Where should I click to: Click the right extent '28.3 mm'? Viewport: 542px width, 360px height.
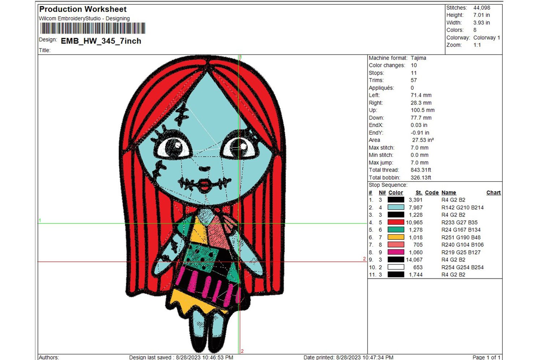(421, 103)
